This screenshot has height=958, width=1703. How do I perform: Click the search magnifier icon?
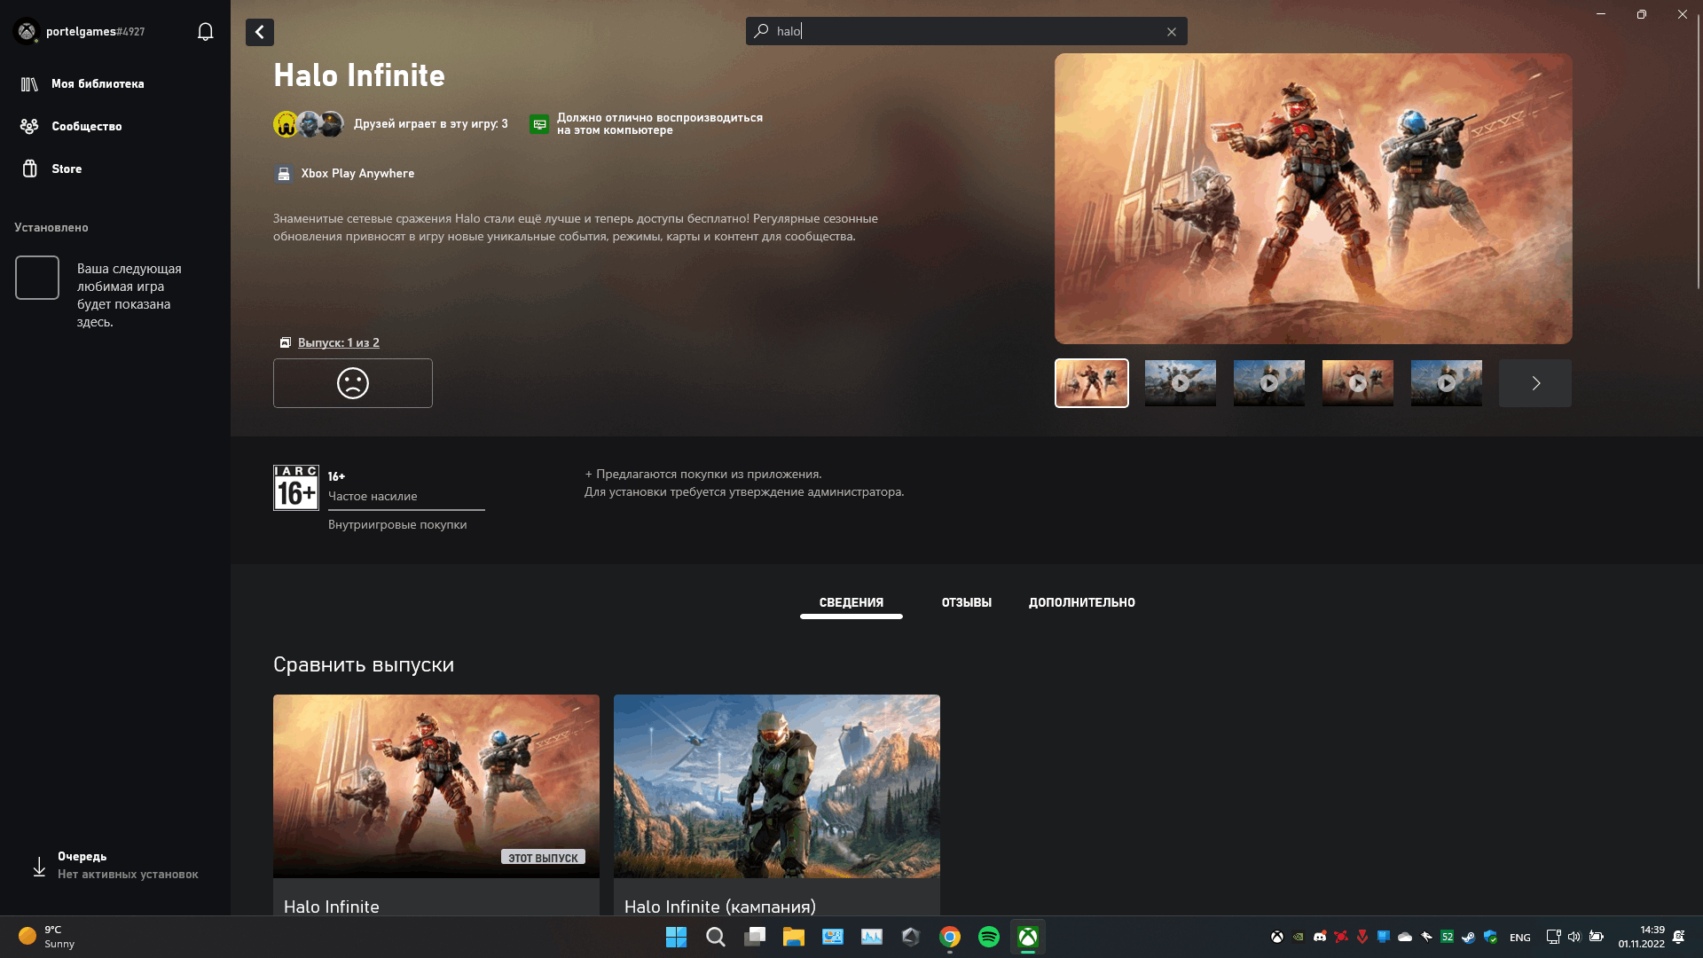pos(761,31)
